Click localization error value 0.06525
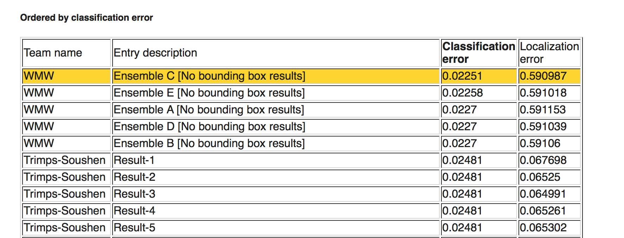This screenshot has height=238, width=624. tap(540, 177)
